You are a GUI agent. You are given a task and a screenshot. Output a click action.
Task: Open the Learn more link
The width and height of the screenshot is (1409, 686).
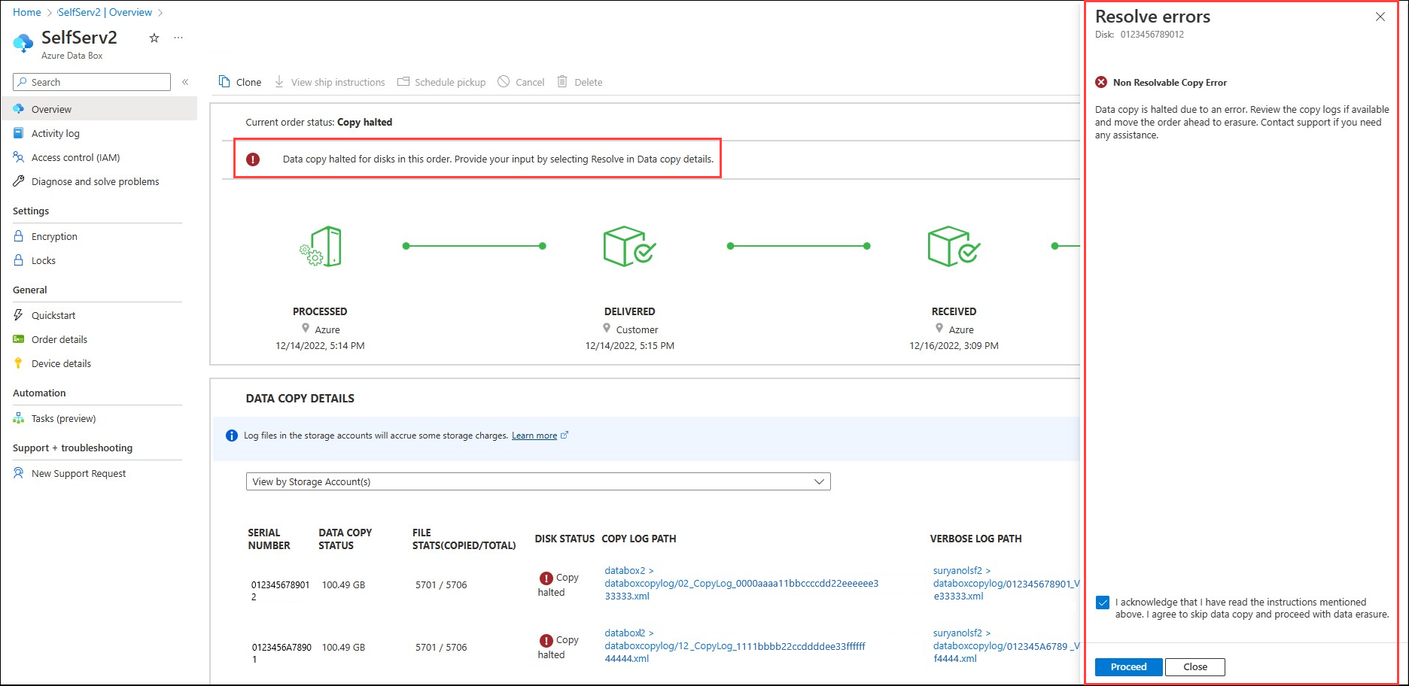point(534,436)
